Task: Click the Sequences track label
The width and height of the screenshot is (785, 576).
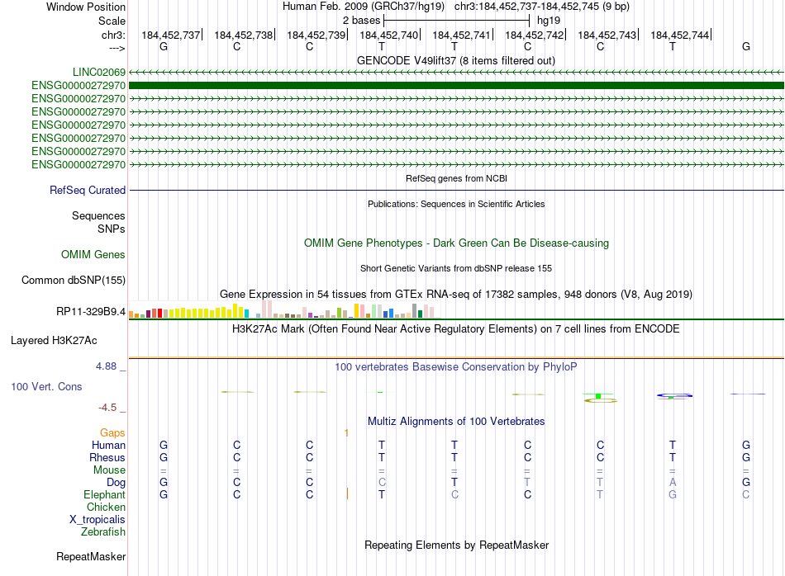Action: [x=98, y=216]
